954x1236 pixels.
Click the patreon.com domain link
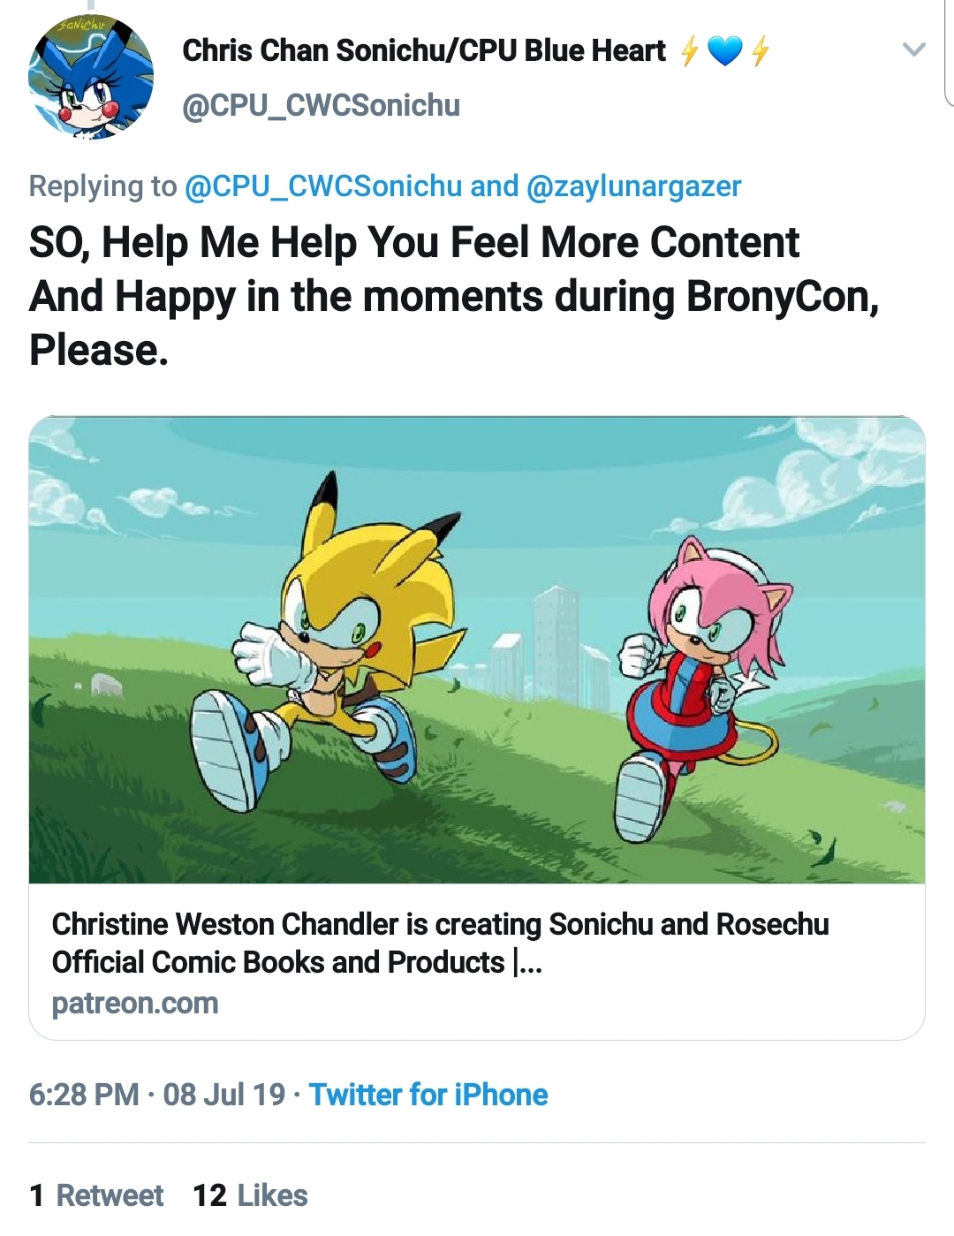point(135,1003)
